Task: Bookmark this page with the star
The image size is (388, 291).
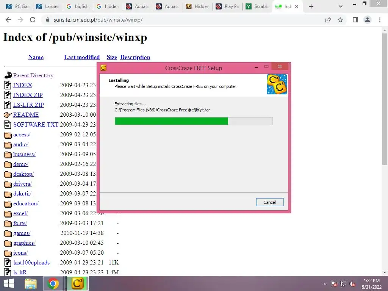Action: coord(340,20)
